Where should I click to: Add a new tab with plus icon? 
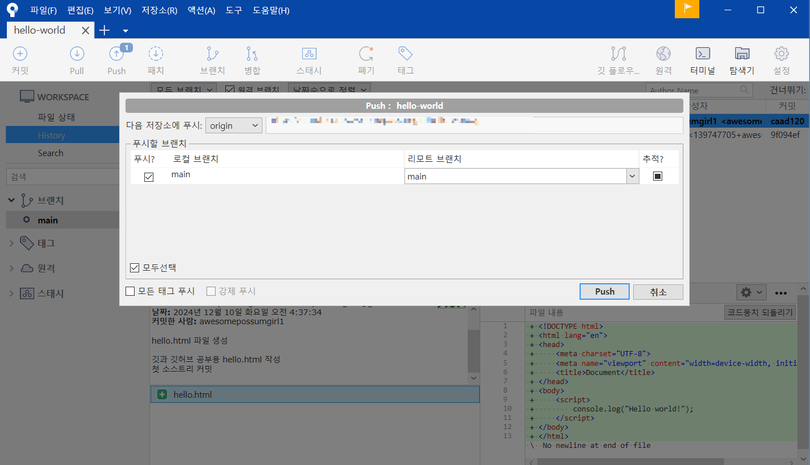coord(104,30)
